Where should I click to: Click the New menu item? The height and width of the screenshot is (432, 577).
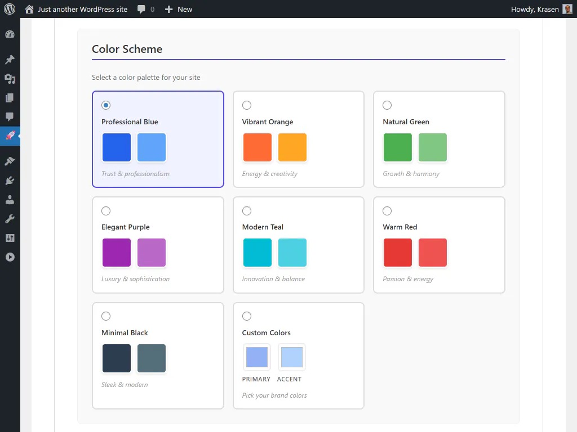click(185, 9)
